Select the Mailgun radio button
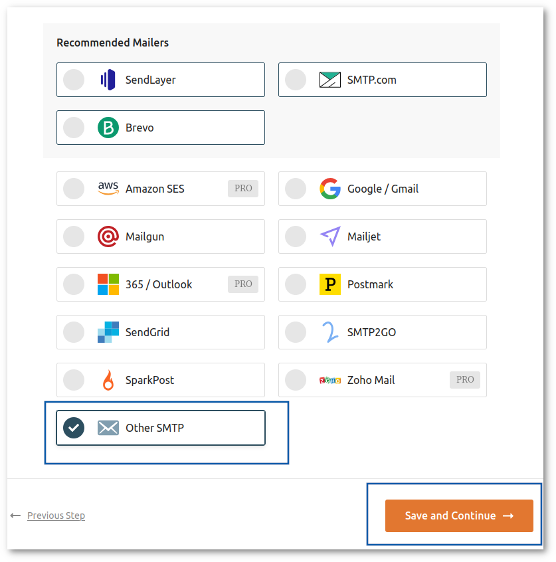556x562 pixels. click(x=74, y=236)
